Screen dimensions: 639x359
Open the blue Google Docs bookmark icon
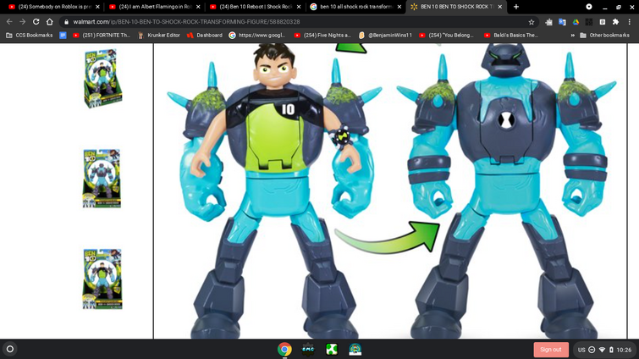63,36
